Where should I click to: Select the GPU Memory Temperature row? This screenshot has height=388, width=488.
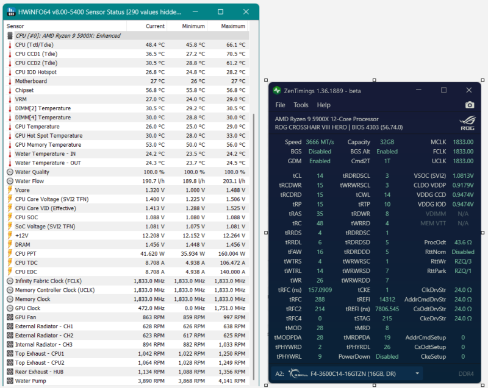(x=127, y=145)
